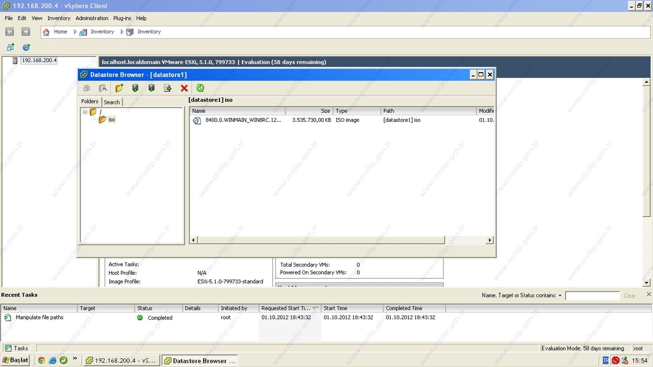Open the Inventory menu
Image resolution: width=653 pixels, height=367 pixels.
(59, 18)
